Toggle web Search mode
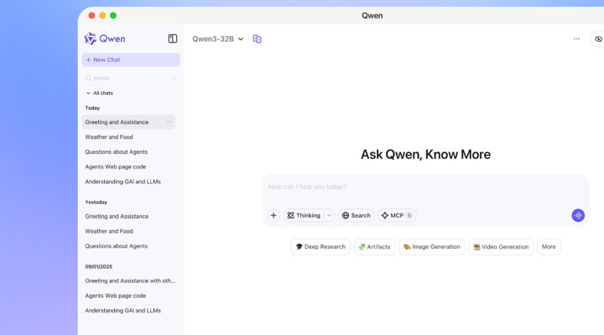Screen dimensions: 604x335 point(357,215)
